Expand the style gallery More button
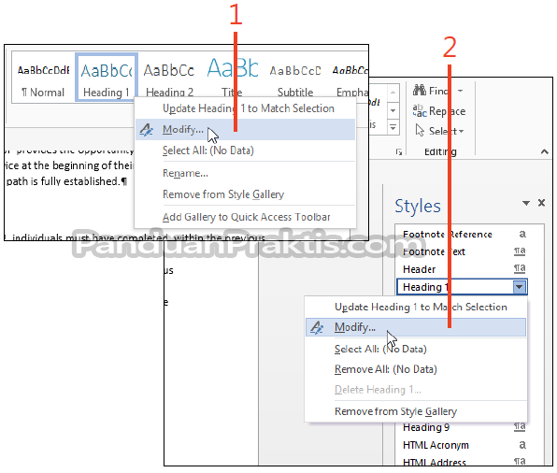Viewport: 557px width, 473px height. (x=393, y=127)
